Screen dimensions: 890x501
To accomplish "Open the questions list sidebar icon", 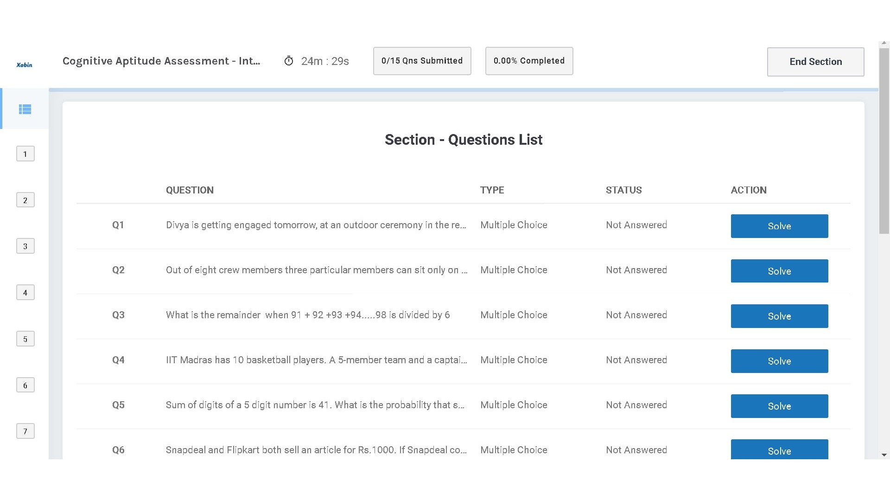I will click(25, 109).
